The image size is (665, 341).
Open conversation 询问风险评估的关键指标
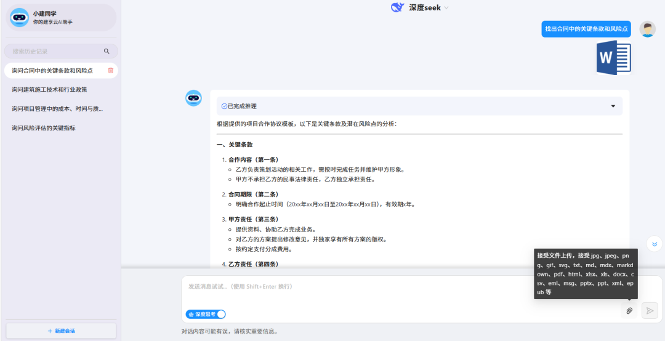pos(47,128)
